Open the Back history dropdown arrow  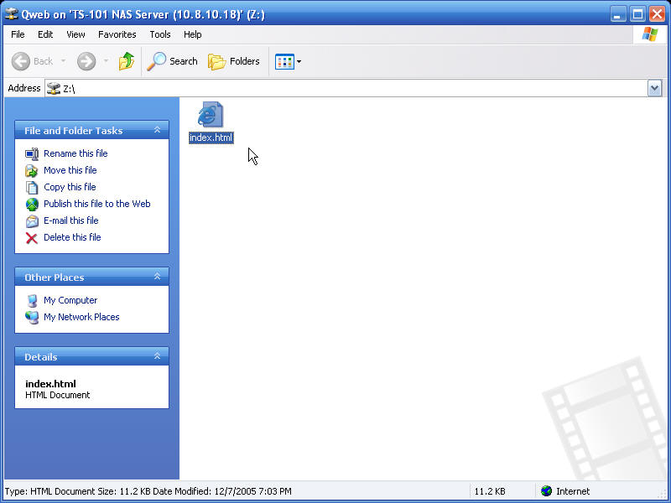[63, 61]
